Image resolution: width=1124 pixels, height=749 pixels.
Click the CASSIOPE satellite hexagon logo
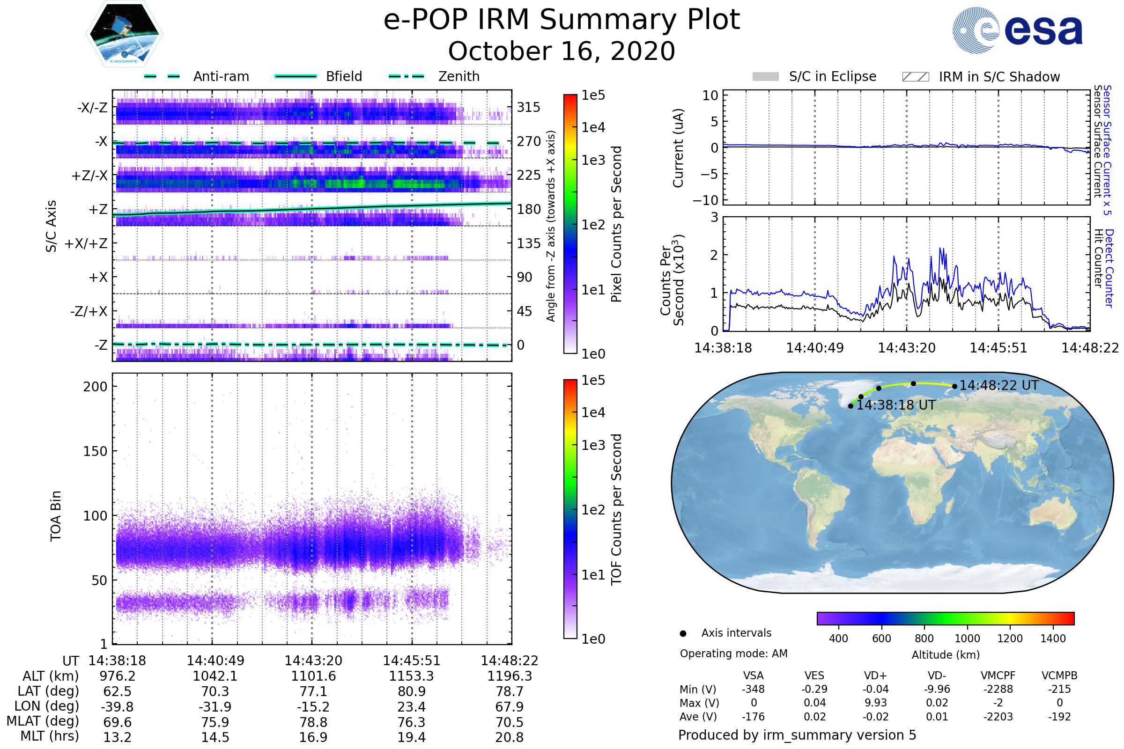pyautogui.click(x=124, y=34)
